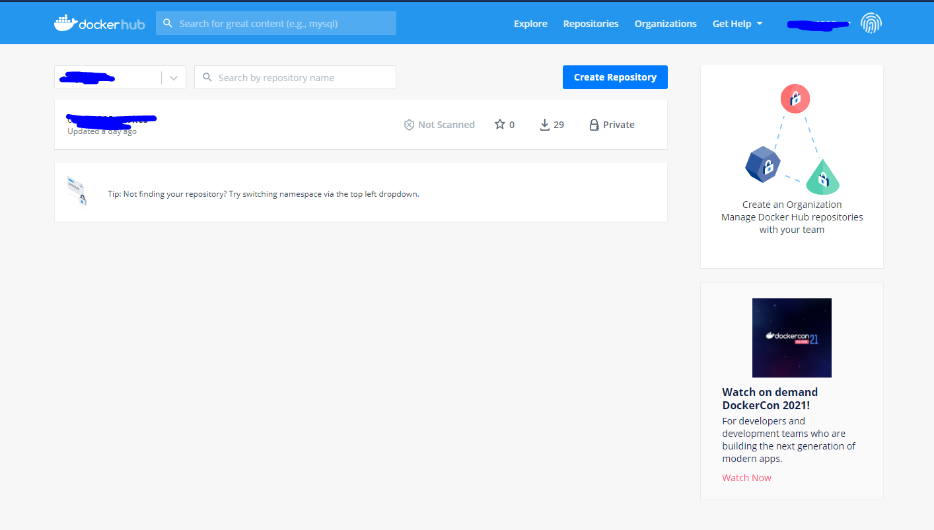934x530 pixels.
Task: Click the Not Scanned shield icon
Action: point(409,125)
